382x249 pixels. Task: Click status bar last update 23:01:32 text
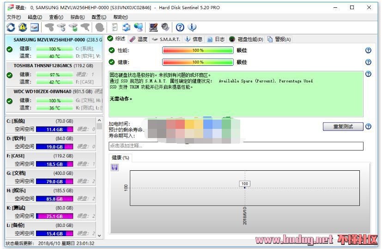pos(50,243)
